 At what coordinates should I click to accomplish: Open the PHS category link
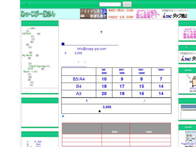pyautogui.click(x=30, y=69)
